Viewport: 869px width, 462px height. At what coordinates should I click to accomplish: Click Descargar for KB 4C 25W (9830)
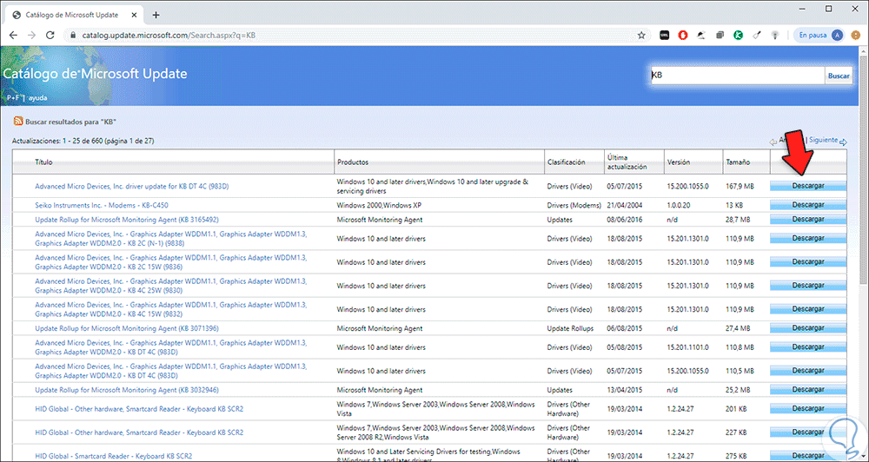(808, 286)
